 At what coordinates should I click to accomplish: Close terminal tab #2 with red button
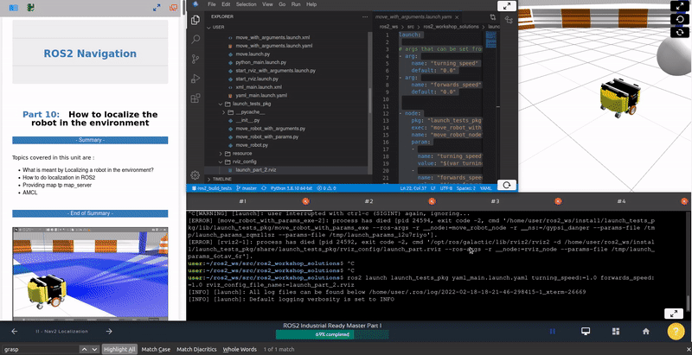coord(432,201)
